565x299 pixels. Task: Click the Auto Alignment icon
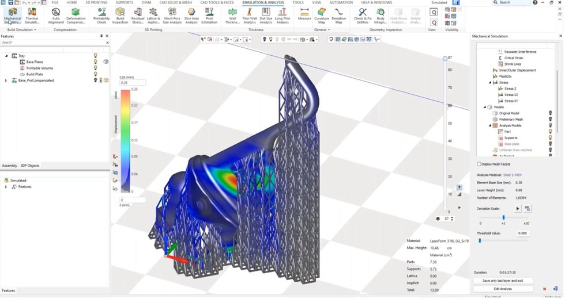click(56, 16)
